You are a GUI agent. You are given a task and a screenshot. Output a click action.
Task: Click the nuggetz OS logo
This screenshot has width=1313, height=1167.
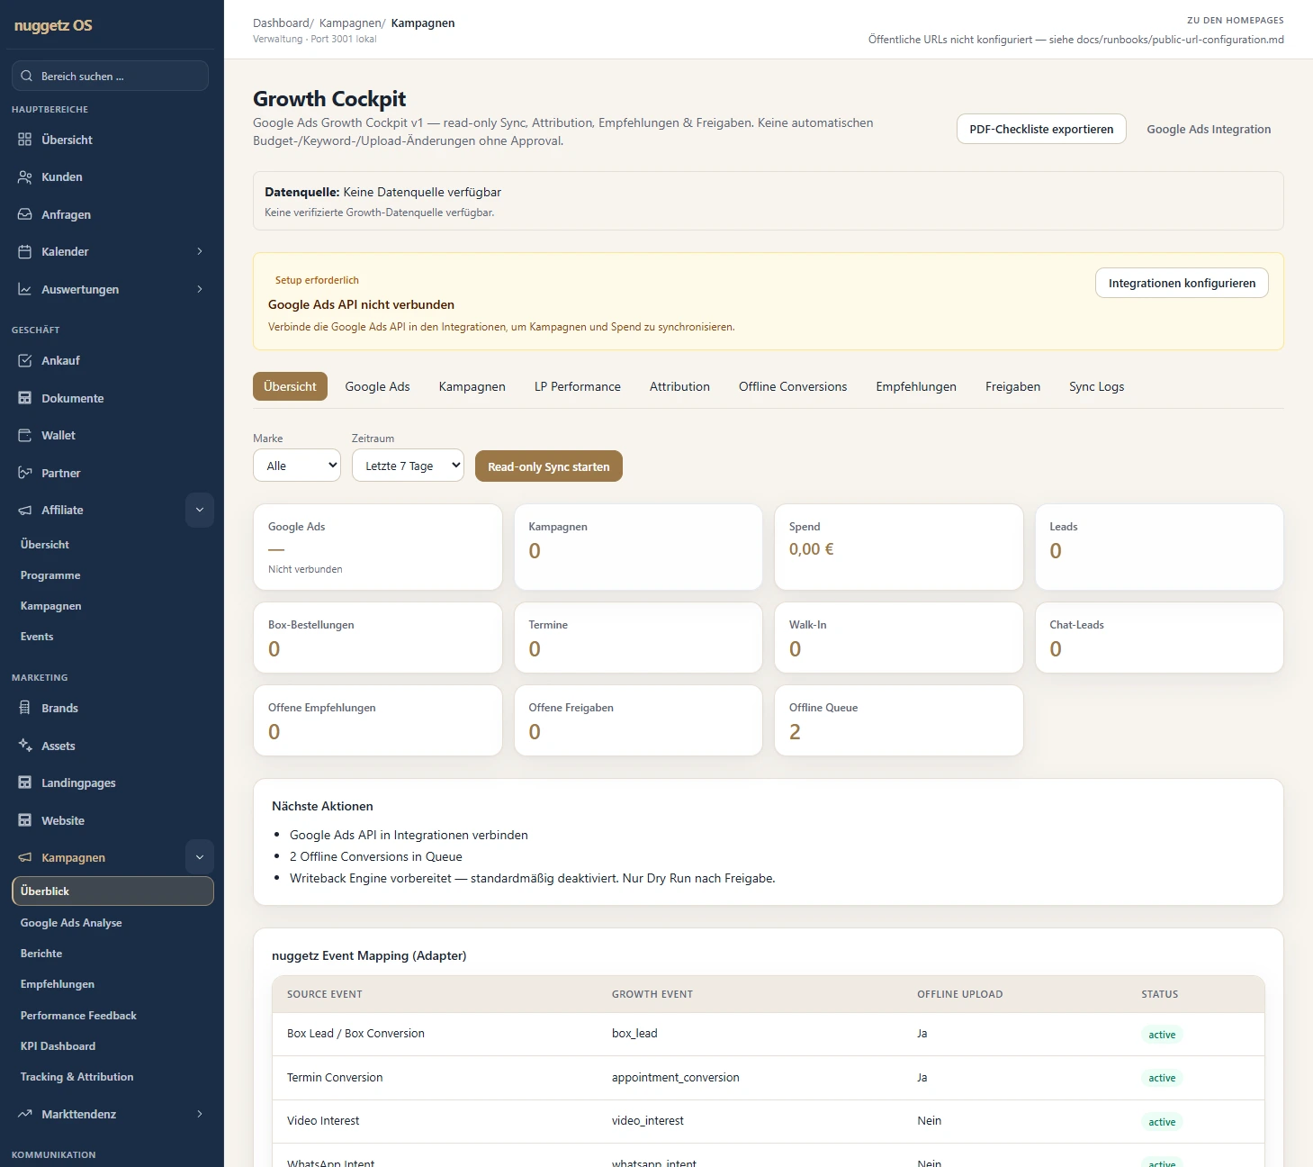(53, 25)
